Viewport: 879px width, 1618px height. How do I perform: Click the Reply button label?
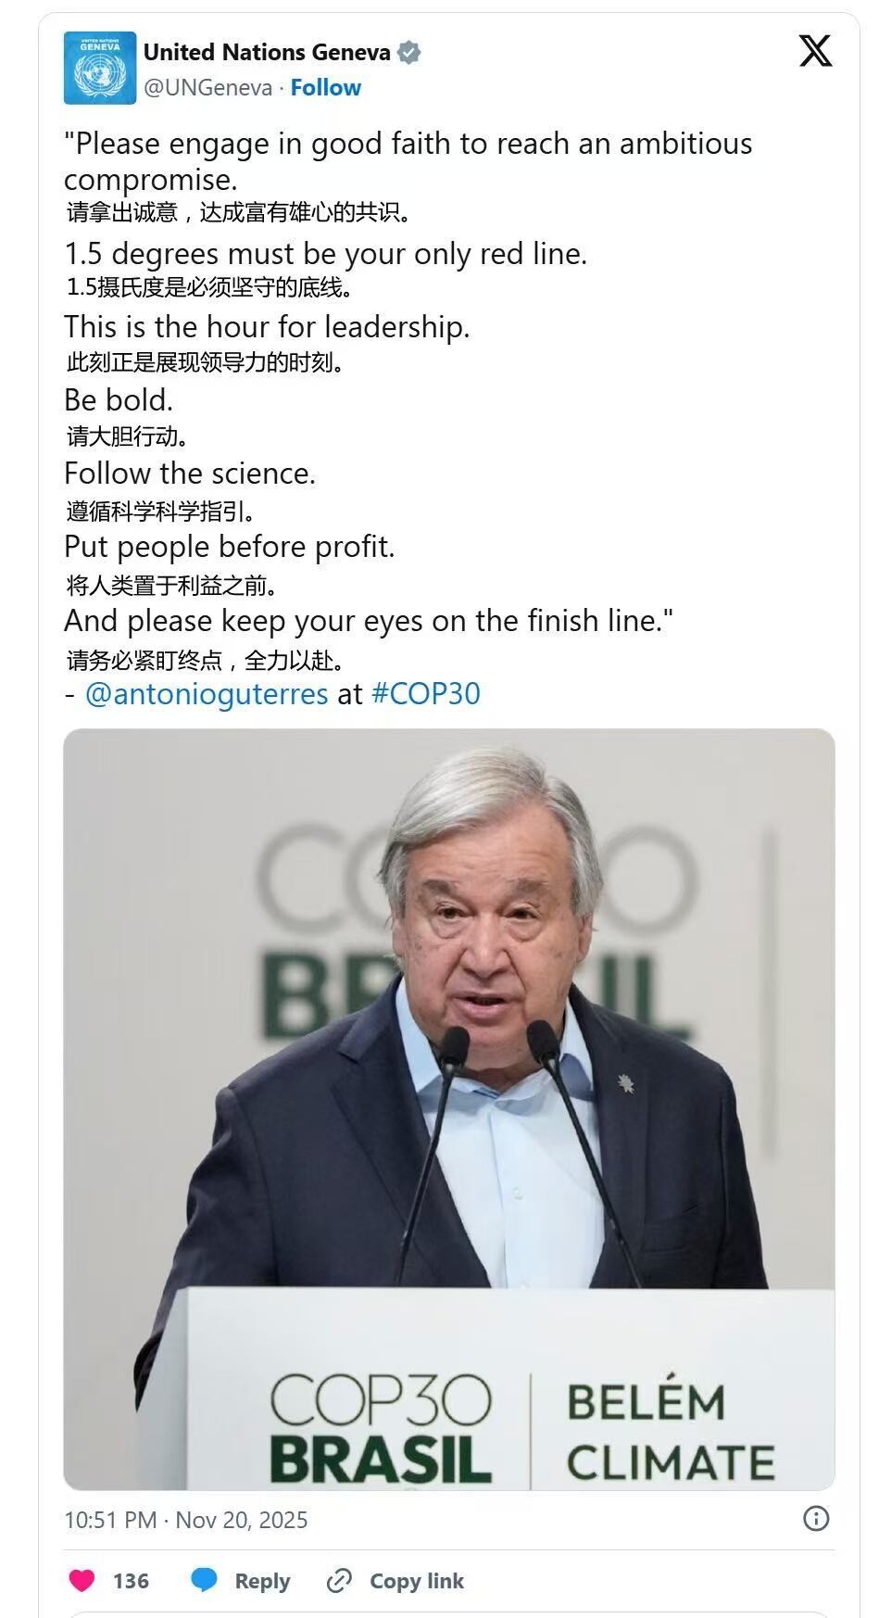[262, 1581]
